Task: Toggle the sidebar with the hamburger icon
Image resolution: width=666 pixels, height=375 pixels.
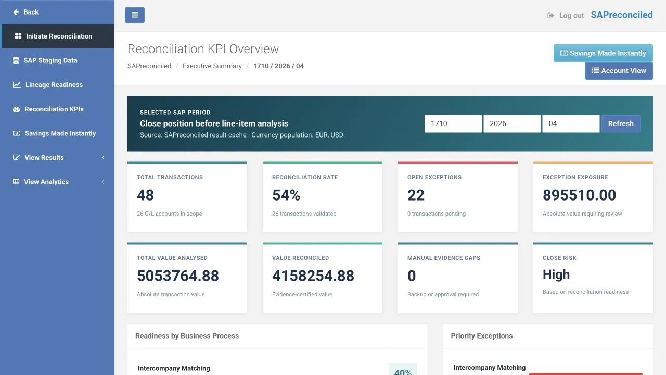Action: (x=135, y=15)
